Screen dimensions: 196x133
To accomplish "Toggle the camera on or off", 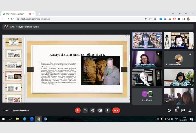I will click(85, 111).
